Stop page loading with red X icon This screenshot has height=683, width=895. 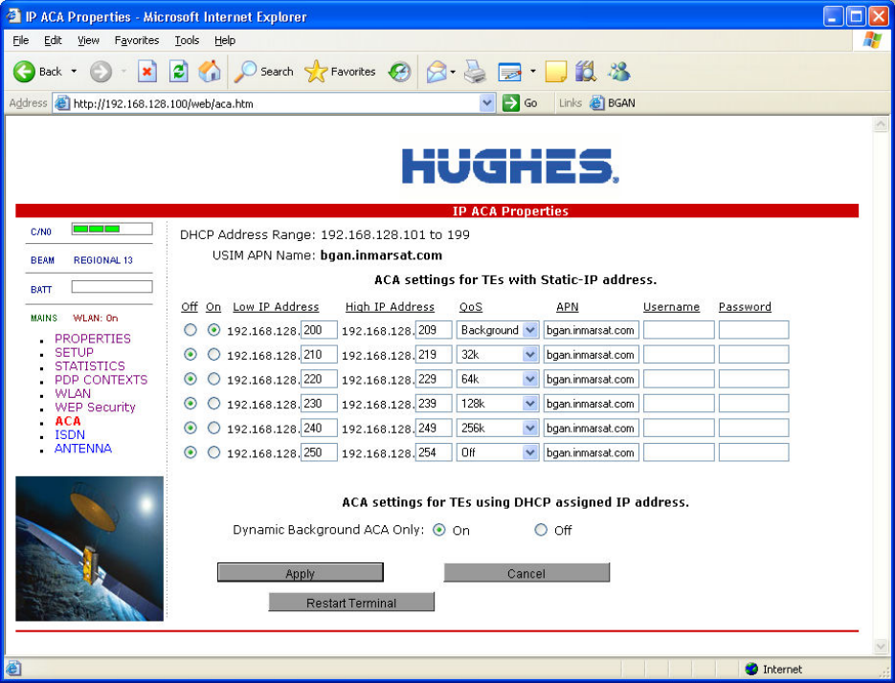tap(147, 72)
